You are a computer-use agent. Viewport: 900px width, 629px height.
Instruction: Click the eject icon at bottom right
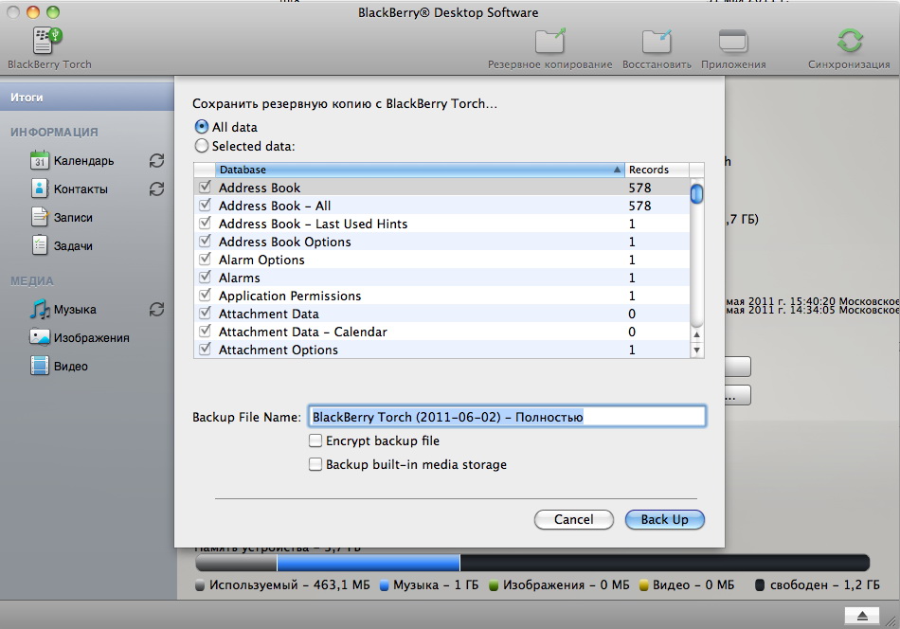861,615
